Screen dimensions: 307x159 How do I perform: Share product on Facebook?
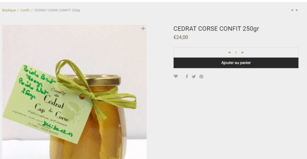tap(187, 76)
